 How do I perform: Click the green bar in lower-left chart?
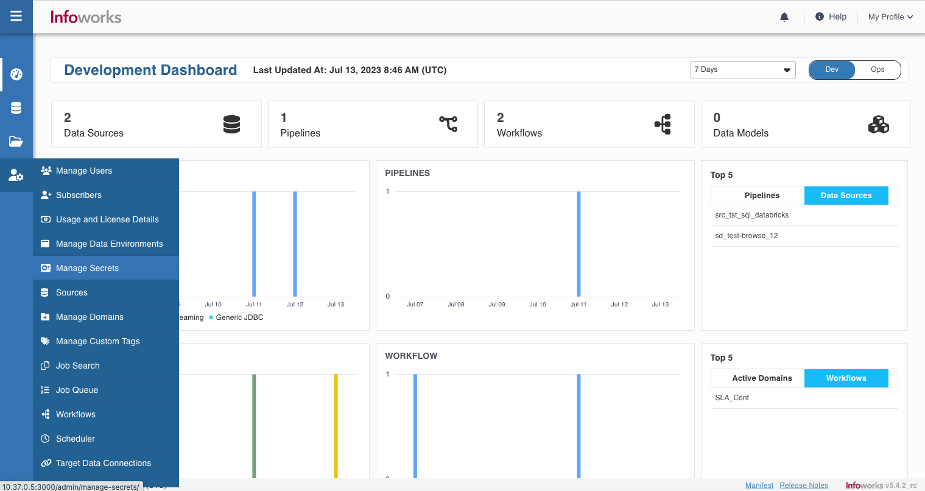(x=254, y=426)
